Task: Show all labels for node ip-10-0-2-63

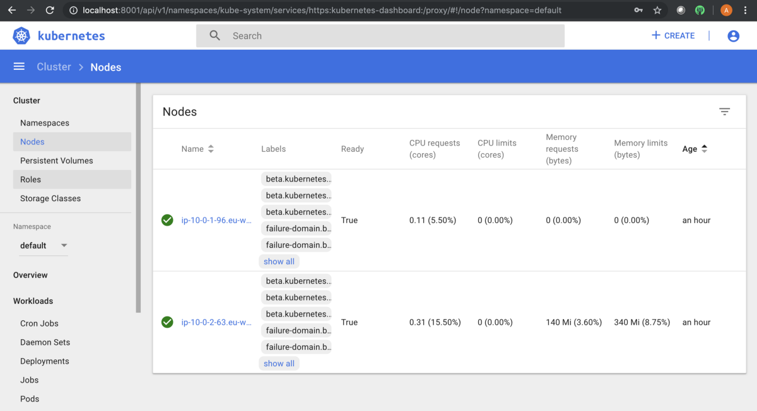Action: [x=279, y=364]
